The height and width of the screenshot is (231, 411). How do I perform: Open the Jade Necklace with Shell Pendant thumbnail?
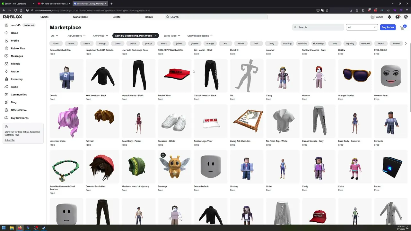coord(66,167)
